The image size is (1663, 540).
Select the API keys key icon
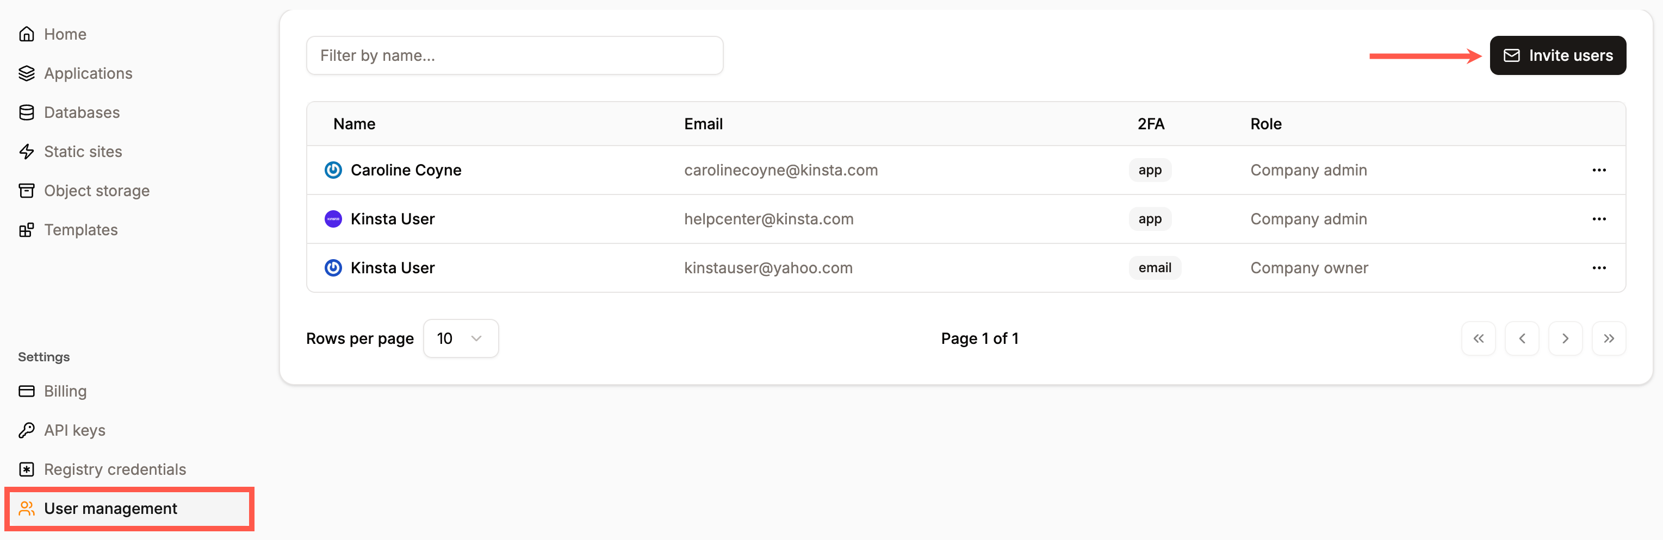click(x=27, y=430)
